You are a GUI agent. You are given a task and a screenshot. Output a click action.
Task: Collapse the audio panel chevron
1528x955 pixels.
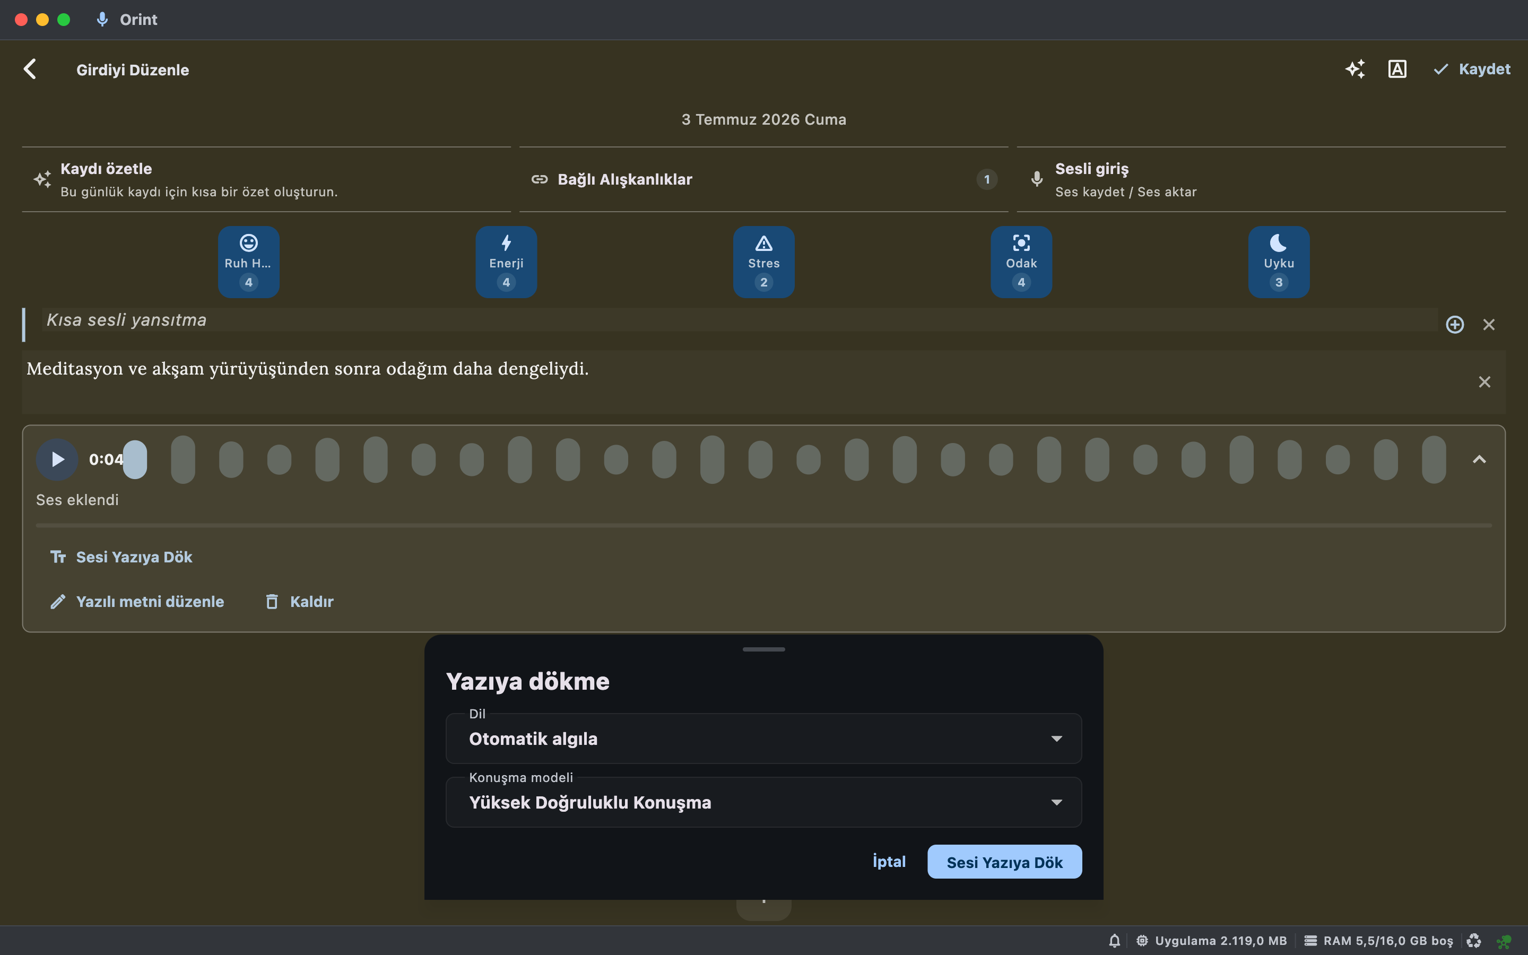coord(1479,459)
